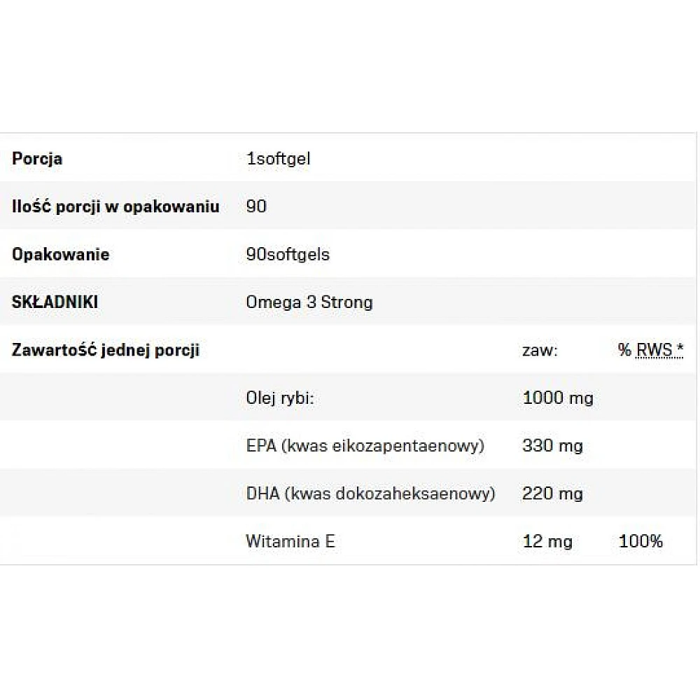700x700 pixels.
Task: Select the 1000 mg amount
Action: [x=558, y=398]
